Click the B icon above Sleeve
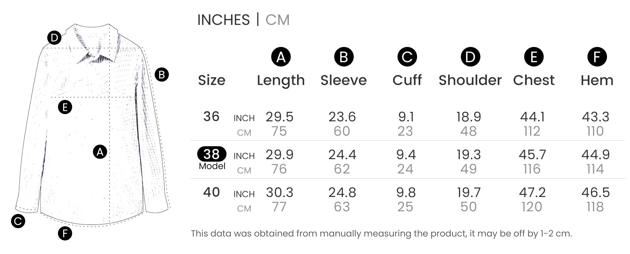The width and height of the screenshot is (630, 254). tap(344, 57)
